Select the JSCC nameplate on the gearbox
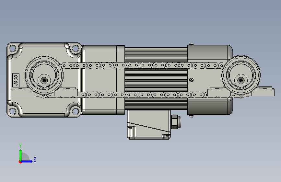Image resolution: width=281 pixels, height=182 pixels. pos(16,80)
